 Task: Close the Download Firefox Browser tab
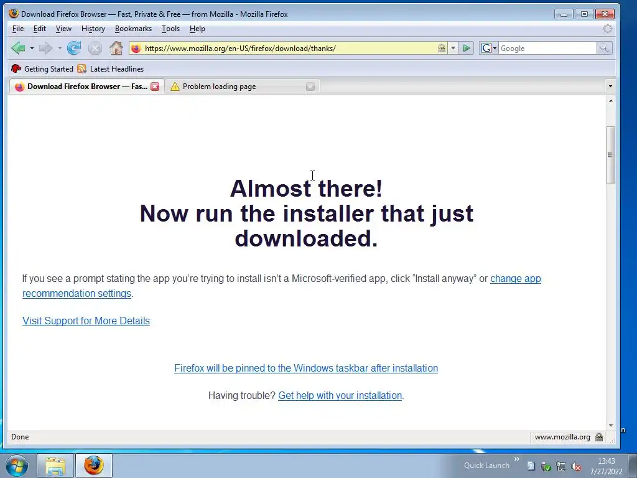coord(155,87)
